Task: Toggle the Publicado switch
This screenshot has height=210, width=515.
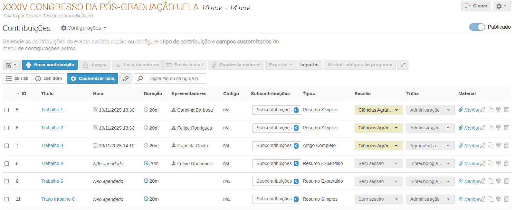Action: 477,27
